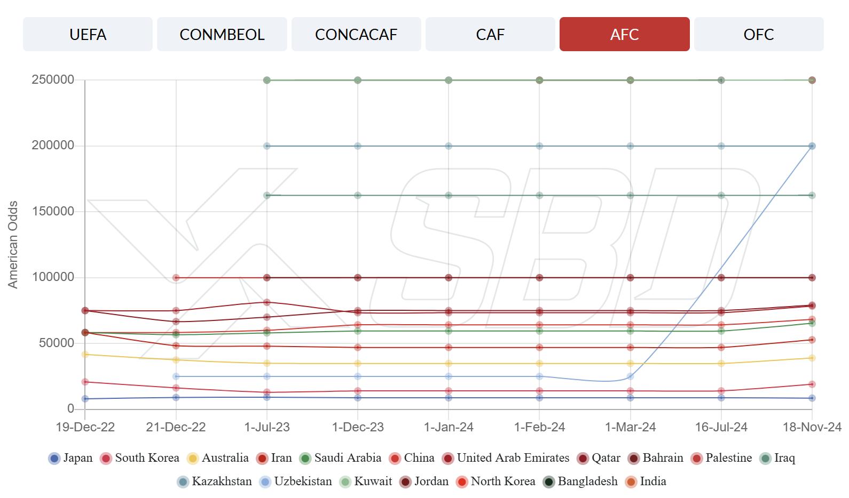Toggle the Uzbekistan legend entry
Image resolution: width=849 pixels, height=498 pixels.
point(265,482)
